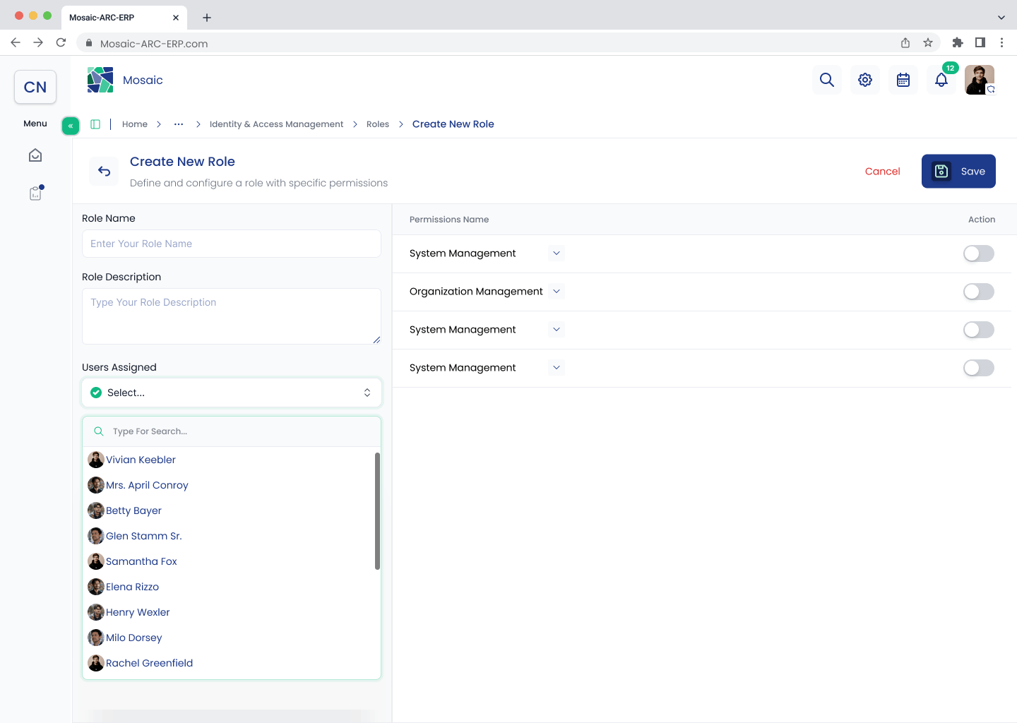
Task: Click the browser back arrow
Action: (16, 42)
